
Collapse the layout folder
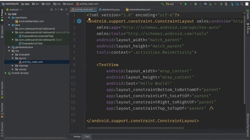[x=13, y=58]
